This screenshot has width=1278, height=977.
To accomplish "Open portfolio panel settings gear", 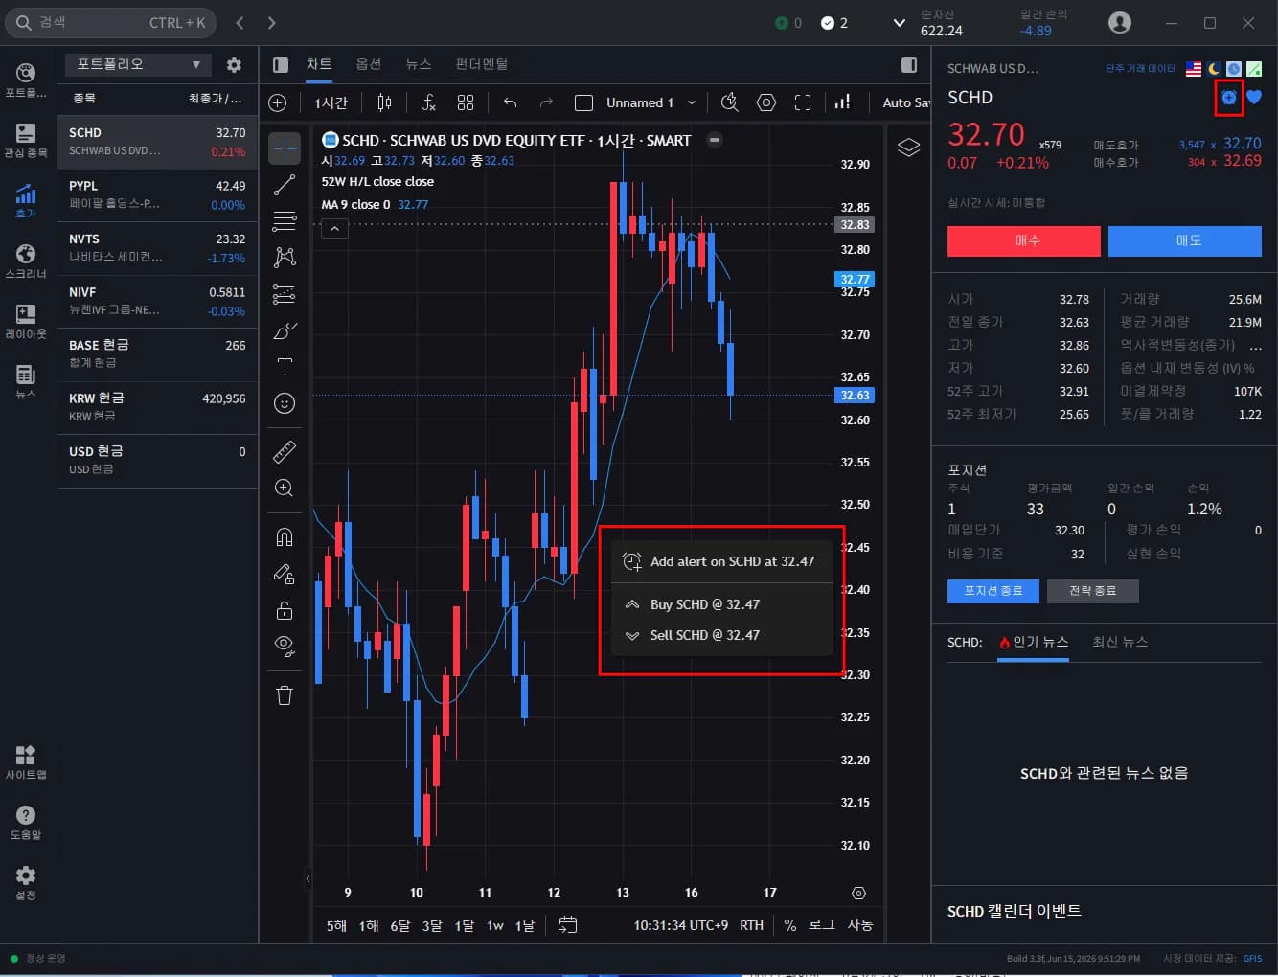I will (x=234, y=65).
